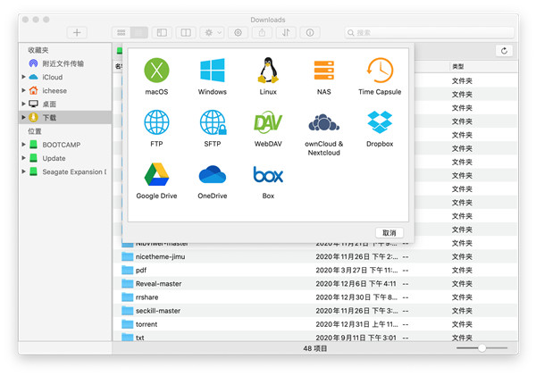Open the gear action dropdown in toolbar
The width and height of the screenshot is (536, 376).
(211, 32)
